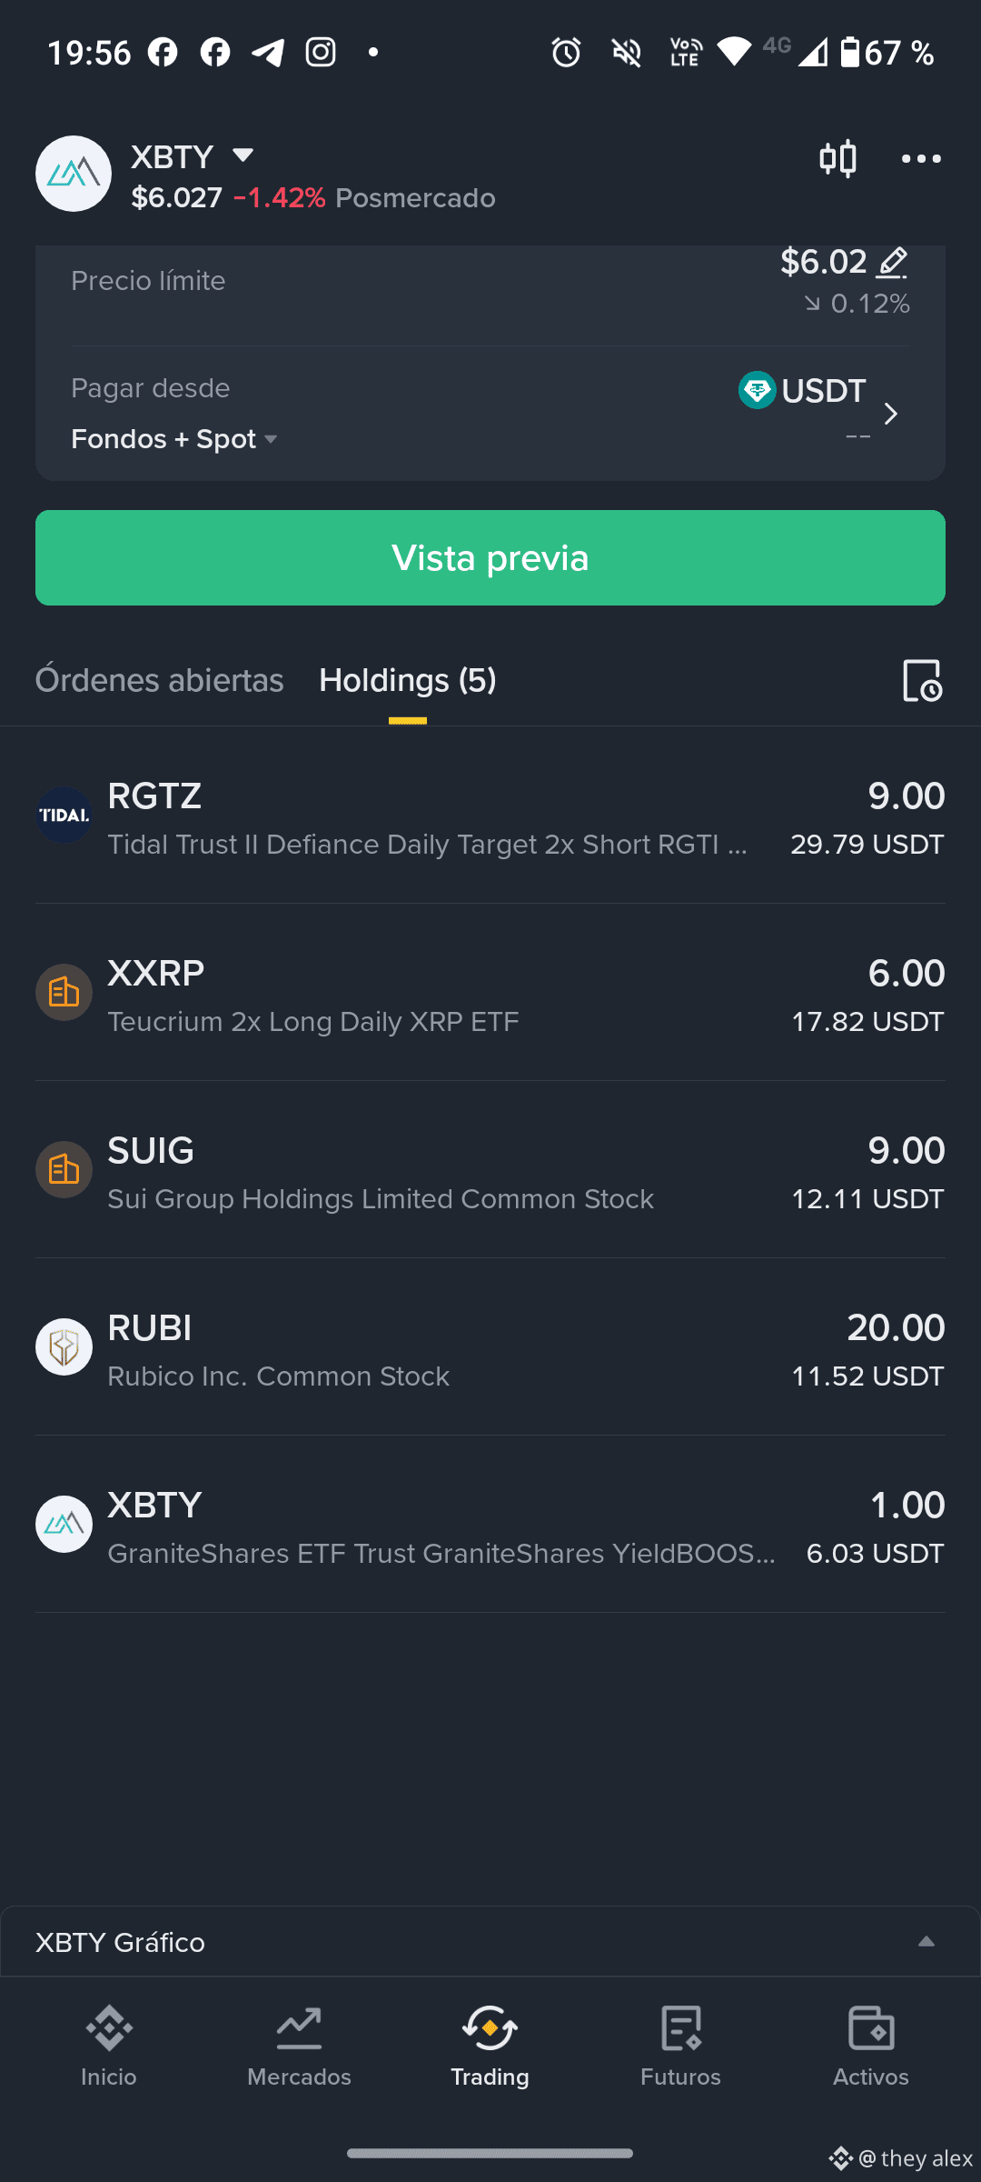Screen dimensions: 981x2182
Task: Open the order history icon
Action: tap(922, 680)
